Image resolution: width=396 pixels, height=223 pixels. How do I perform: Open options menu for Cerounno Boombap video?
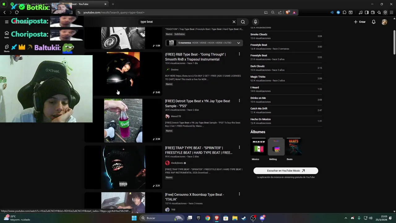tap(239, 194)
